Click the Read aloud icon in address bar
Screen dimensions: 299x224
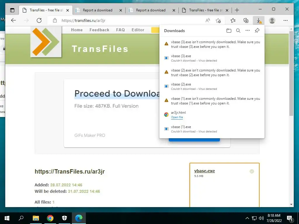(208, 20)
